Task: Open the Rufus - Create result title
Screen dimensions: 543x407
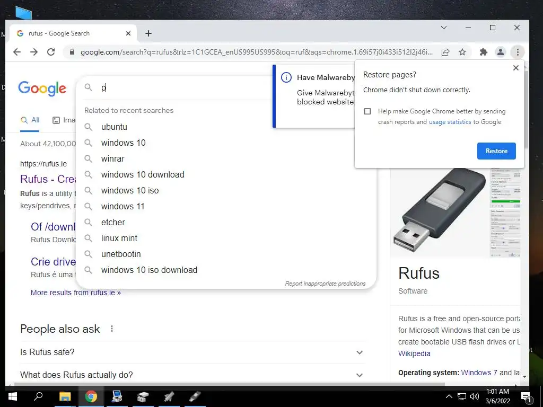Action: pyautogui.click(x=48, y=179)
